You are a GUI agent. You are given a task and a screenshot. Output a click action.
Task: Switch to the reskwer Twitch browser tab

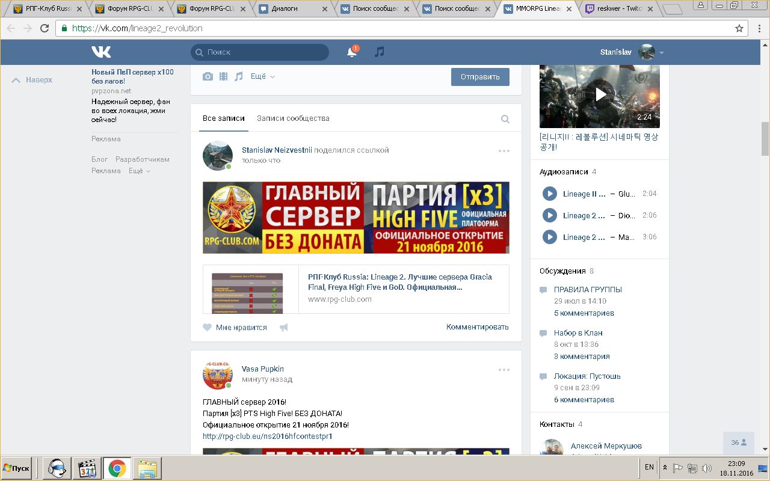[x=619, y=9]
